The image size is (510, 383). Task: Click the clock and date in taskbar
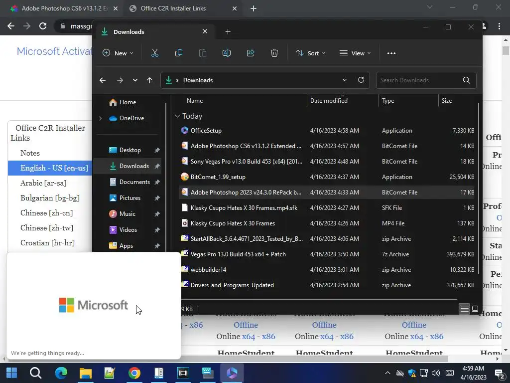click(473, 373)
